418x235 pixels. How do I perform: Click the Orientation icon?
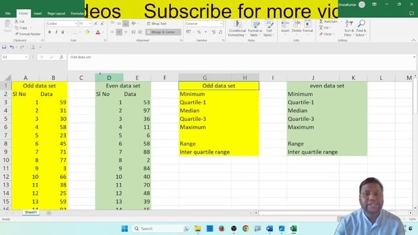pyautogui.click(x=134, y=23)
